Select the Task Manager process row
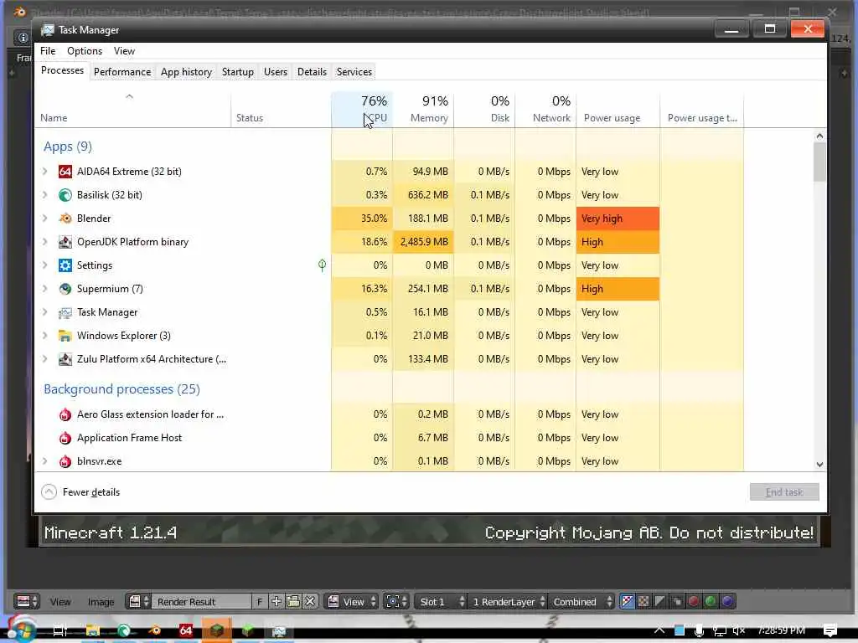858x643 pixels. 390,313
